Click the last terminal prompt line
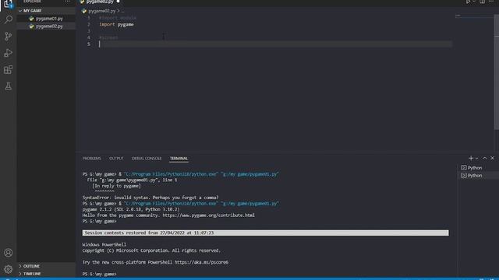Screen dimensions: 499x280 [99, 274]
